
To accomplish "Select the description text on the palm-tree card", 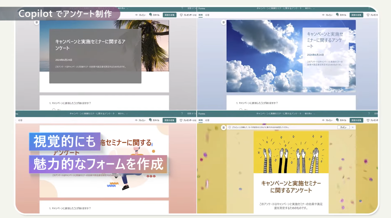I will click(90, 67).
